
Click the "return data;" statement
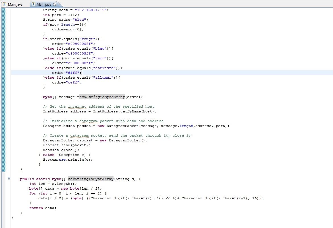coord(43,208)
